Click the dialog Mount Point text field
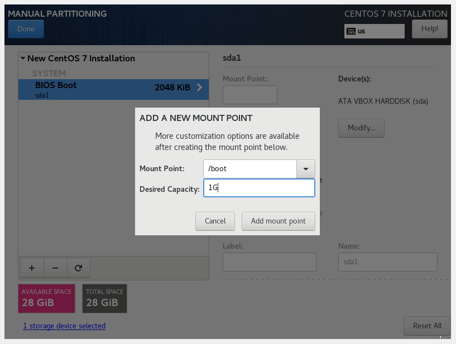456x344 pixels. pyautogui.click(x=249, y=168)
